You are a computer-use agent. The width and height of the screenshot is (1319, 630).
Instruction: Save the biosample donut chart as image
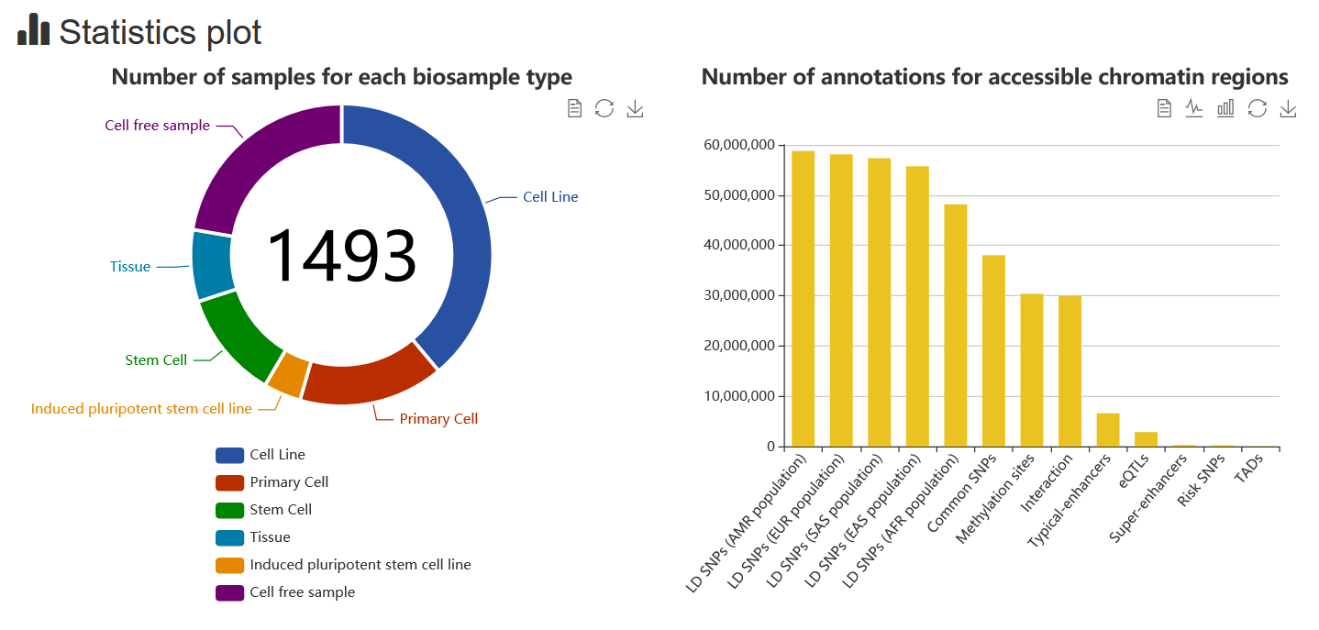(x=635, y=109)
